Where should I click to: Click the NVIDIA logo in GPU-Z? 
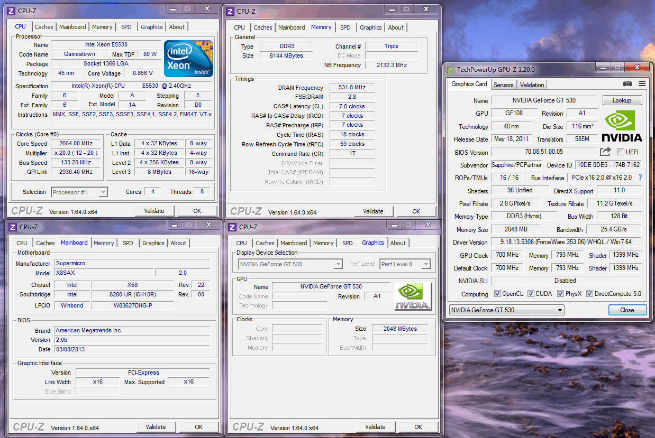coord(622,127)
